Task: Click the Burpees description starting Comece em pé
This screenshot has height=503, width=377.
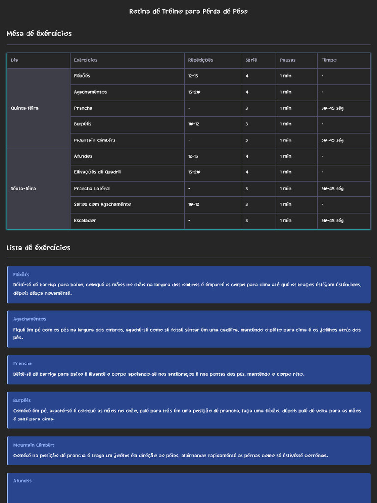Action: (187, 415)
